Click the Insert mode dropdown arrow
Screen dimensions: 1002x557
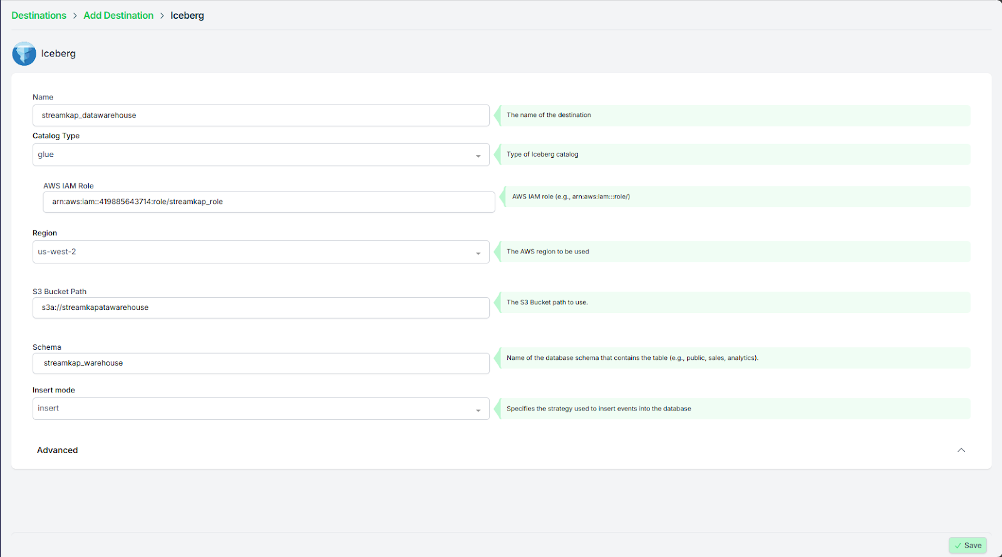478,411
